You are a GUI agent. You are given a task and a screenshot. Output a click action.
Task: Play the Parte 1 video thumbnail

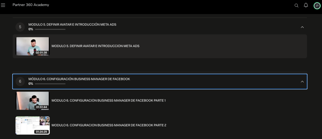[33, 101]
